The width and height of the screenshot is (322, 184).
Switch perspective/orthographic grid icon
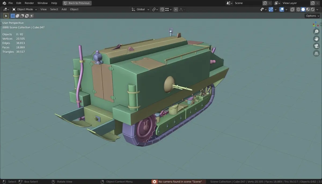(x=316, y=53)
